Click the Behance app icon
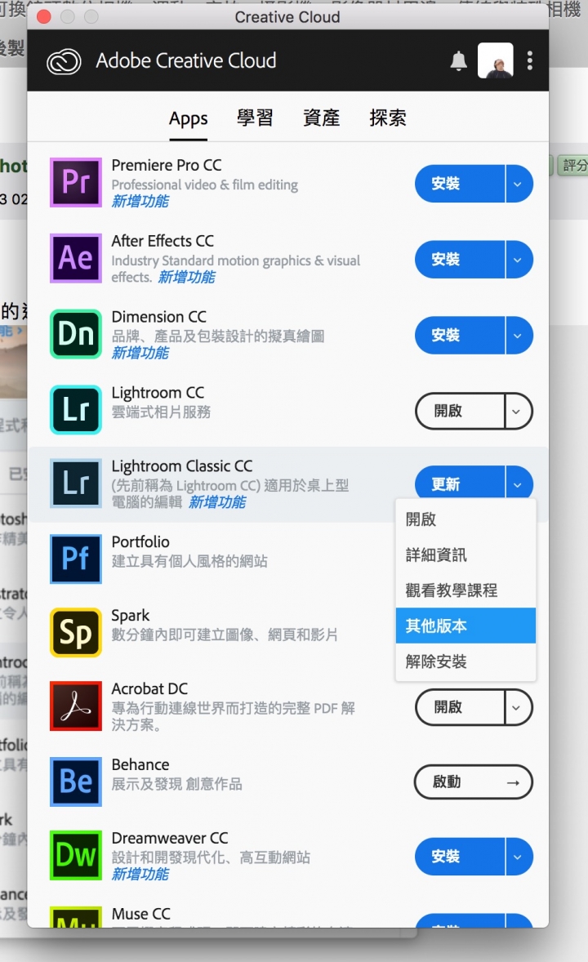The height and width of the screenshot is (962, 588). [x=75, y=781]
